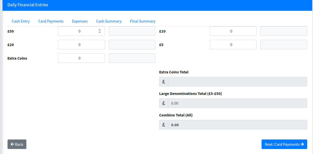313x154 pixels.
Task: Click the £5 quantity input box
Action: point(233,45)
